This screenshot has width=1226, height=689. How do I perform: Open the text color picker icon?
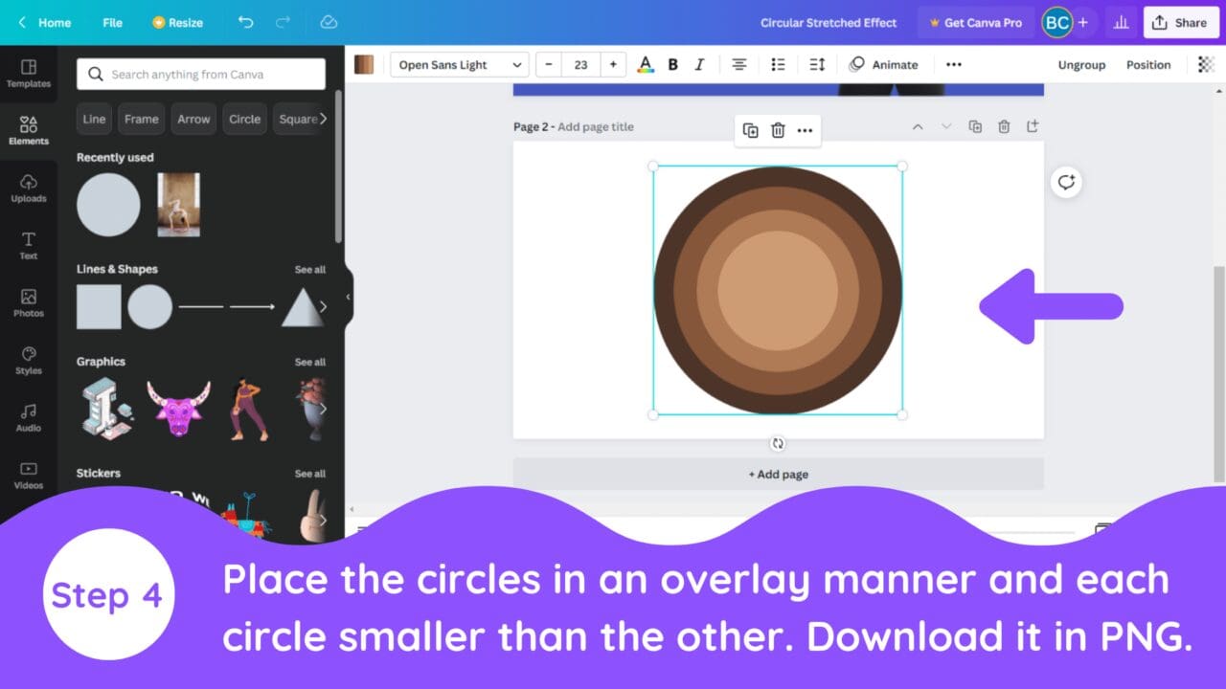point(646,64)
